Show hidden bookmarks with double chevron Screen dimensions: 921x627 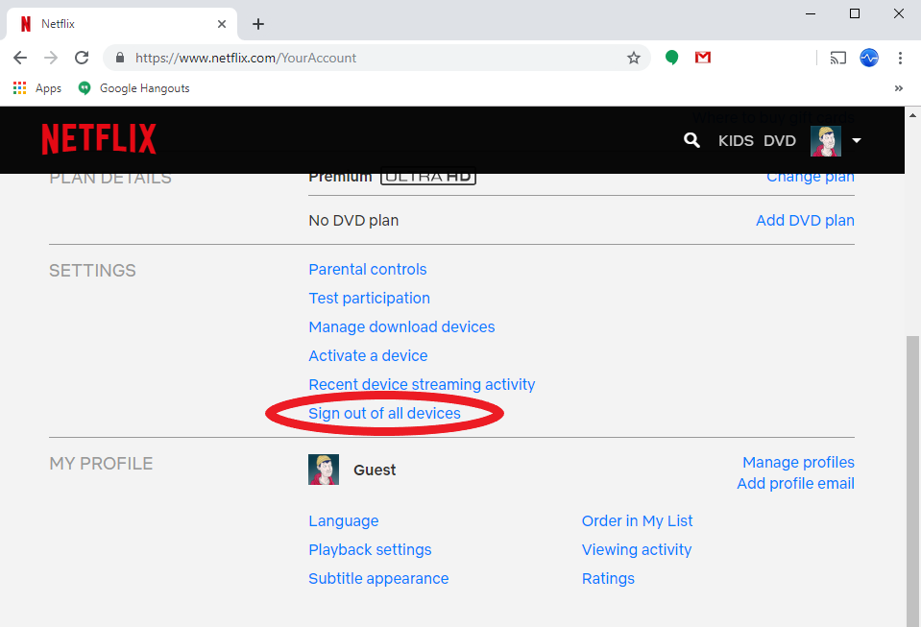coord(899,88)
